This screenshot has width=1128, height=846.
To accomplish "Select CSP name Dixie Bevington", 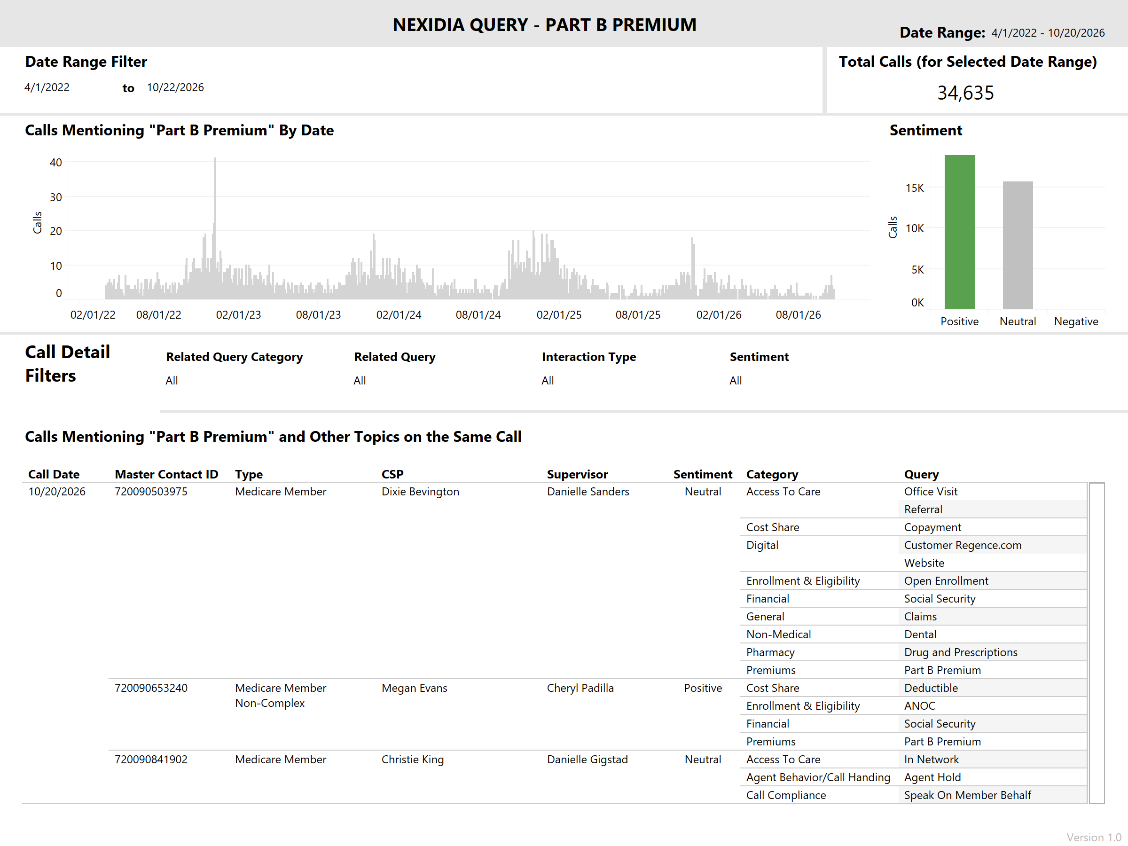I will coord(420,492).
